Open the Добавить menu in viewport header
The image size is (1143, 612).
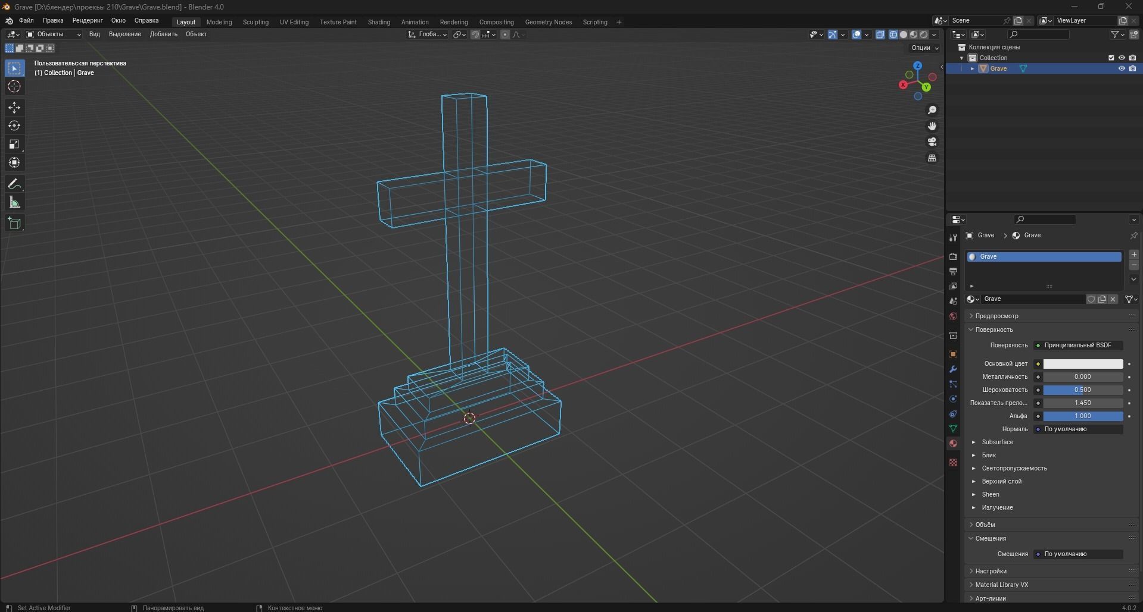[164, 34]
